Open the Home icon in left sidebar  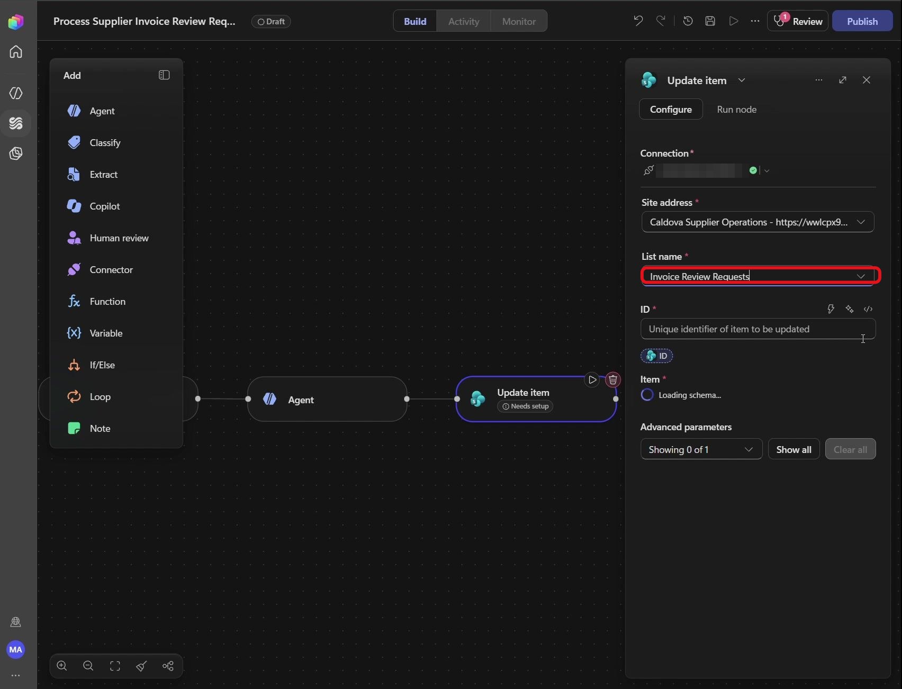point(16,52)
